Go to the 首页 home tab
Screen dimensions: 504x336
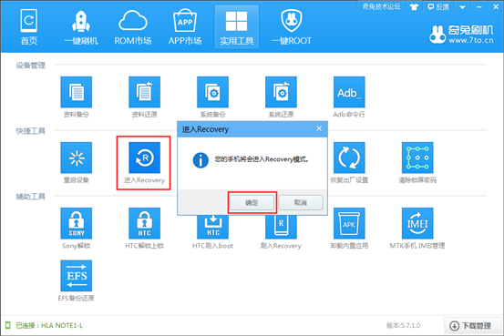[29, 27]
